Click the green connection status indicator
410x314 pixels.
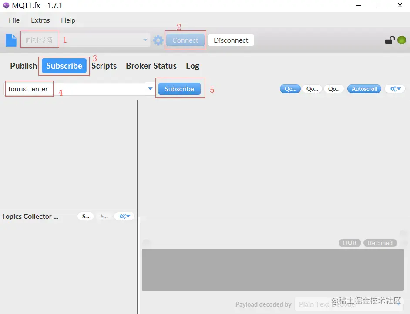(x=402, y=40)
